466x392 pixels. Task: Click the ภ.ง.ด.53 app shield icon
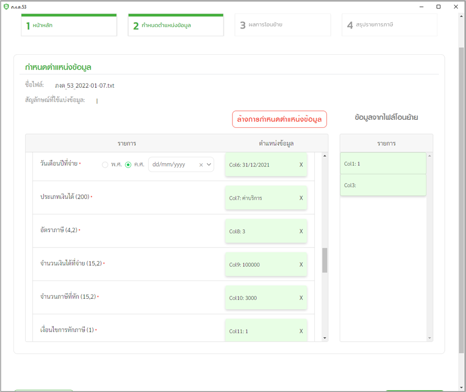point(6,7)
